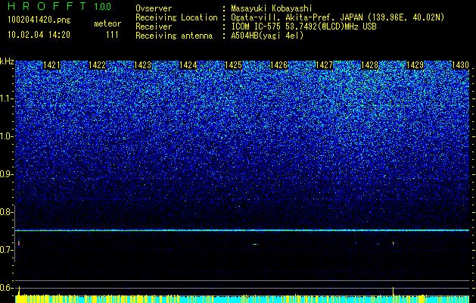This screenshot has height=303, width=476.
Task: Click the red meteor echo near 1428
Action: coord(394,243)
